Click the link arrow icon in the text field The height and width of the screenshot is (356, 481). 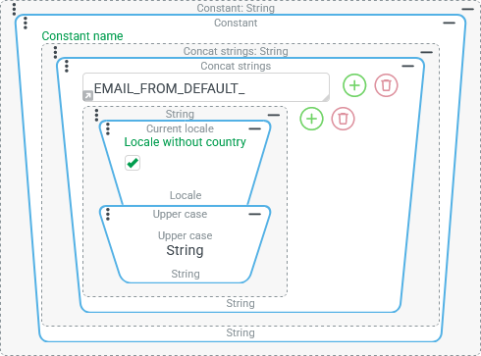coord(88,96)
